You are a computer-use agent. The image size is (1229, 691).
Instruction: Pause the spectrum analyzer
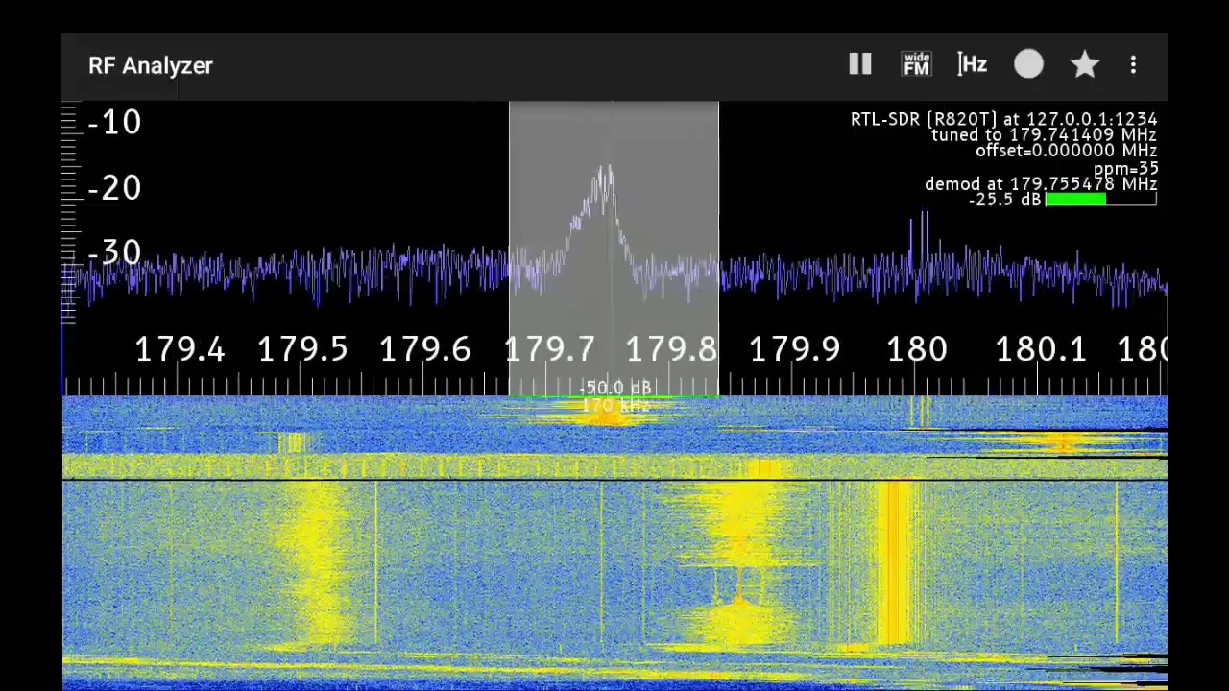(x=860, y=64)
